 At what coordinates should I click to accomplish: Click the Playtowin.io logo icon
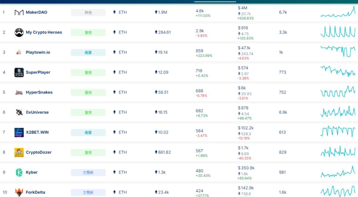coord(19,52)
